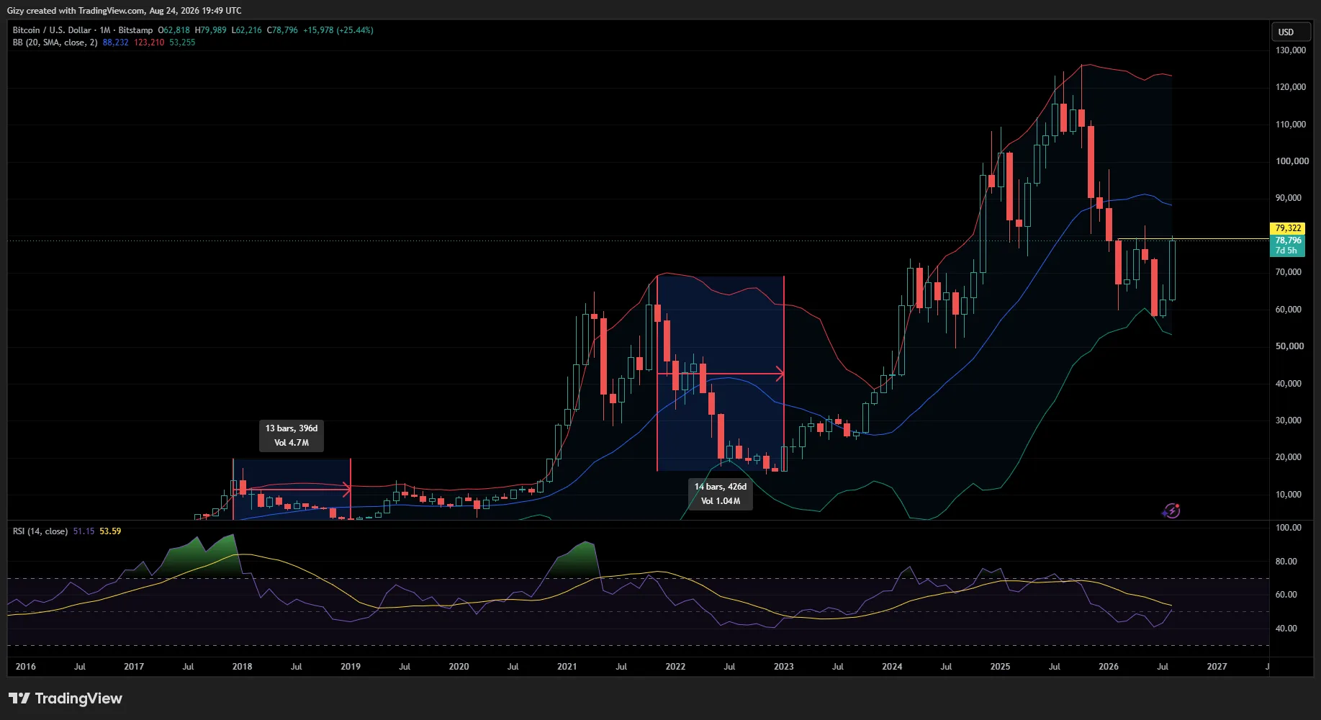Click the purple lightning icon on the chart
The image size is (1321, 720).
[1171, 510]
